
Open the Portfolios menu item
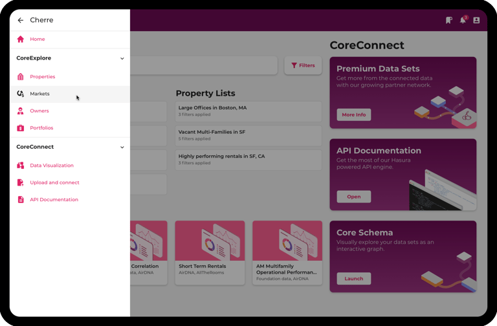tap(41, 128)
